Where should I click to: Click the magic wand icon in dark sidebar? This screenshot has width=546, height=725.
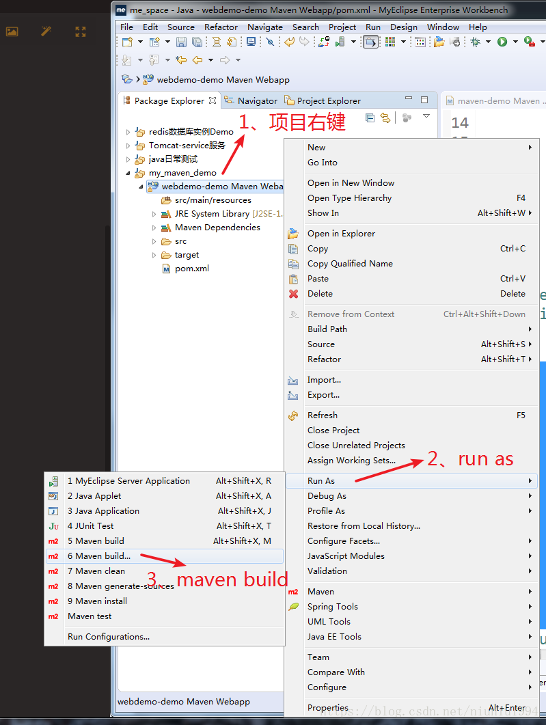pyautogui.click(x=46, y=31)
